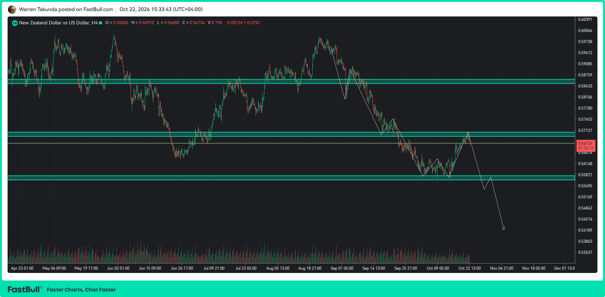Click the Nov 04 21:00 time axis label
The width and height of the screenshot is (605, 297).
[502, 268]
